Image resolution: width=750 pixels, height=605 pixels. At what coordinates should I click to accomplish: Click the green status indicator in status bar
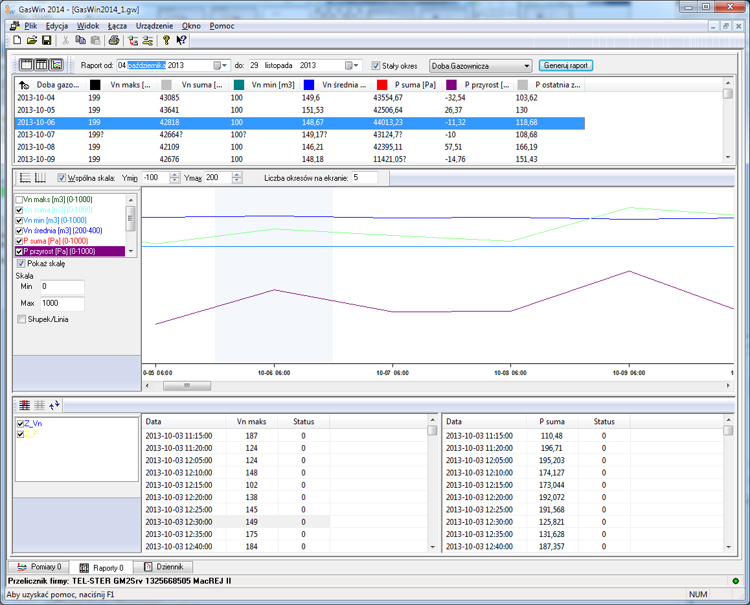click(736, 581)
